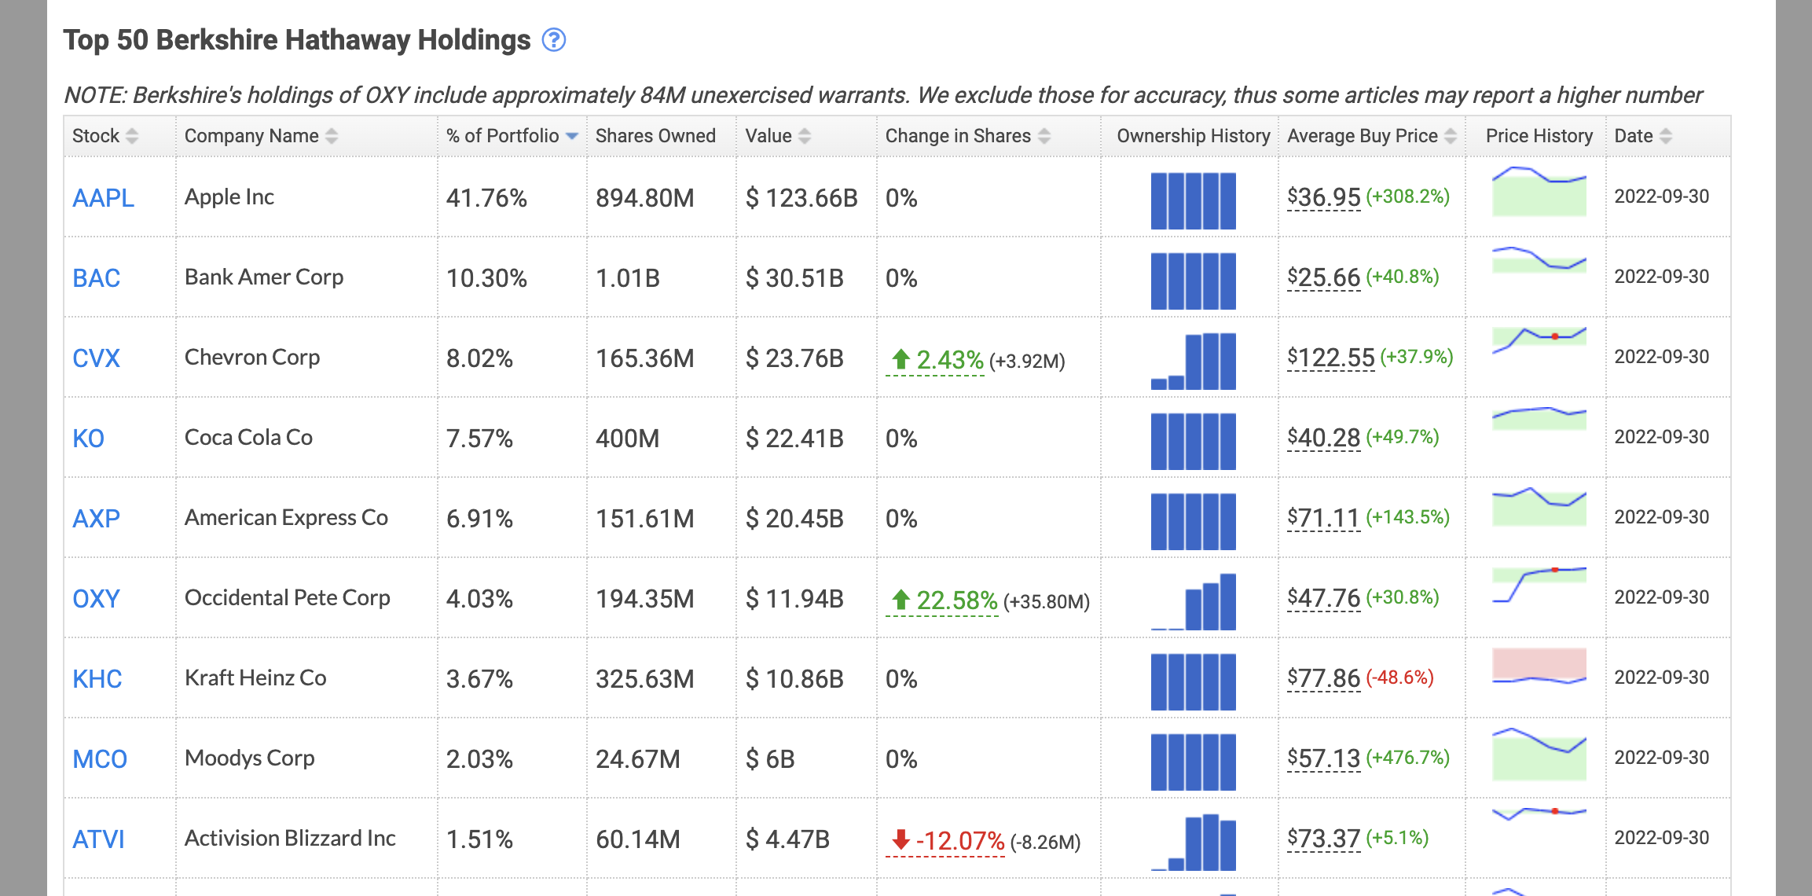Click the Ownership History column header
Viewport: 1812px width, 896px height.
point(1193,136)
